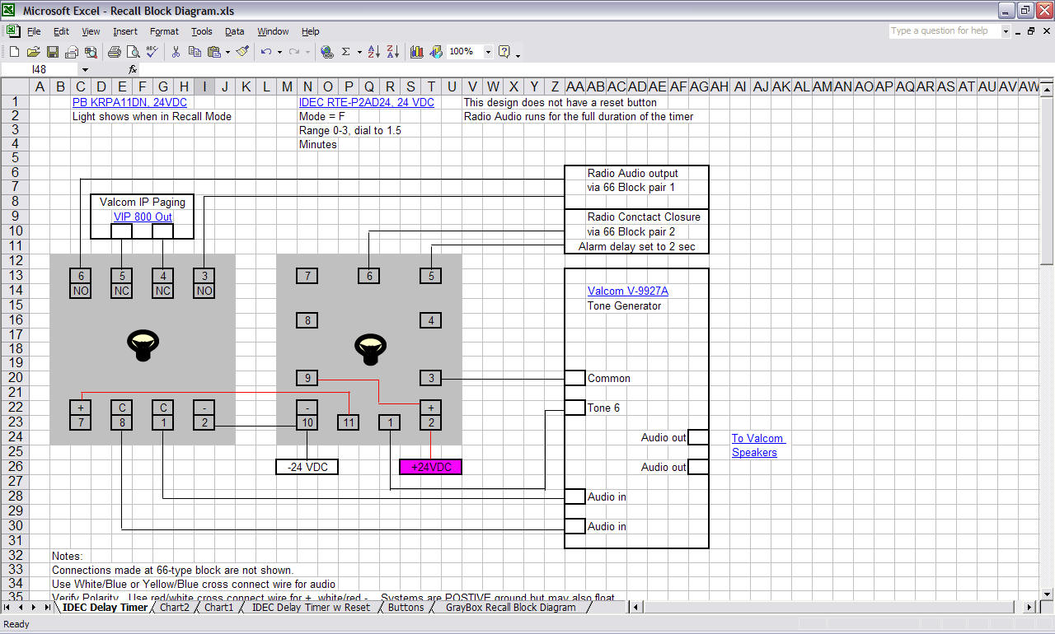
Task: Expand the Paste options dropdown arrow
Action: point(227,52)
